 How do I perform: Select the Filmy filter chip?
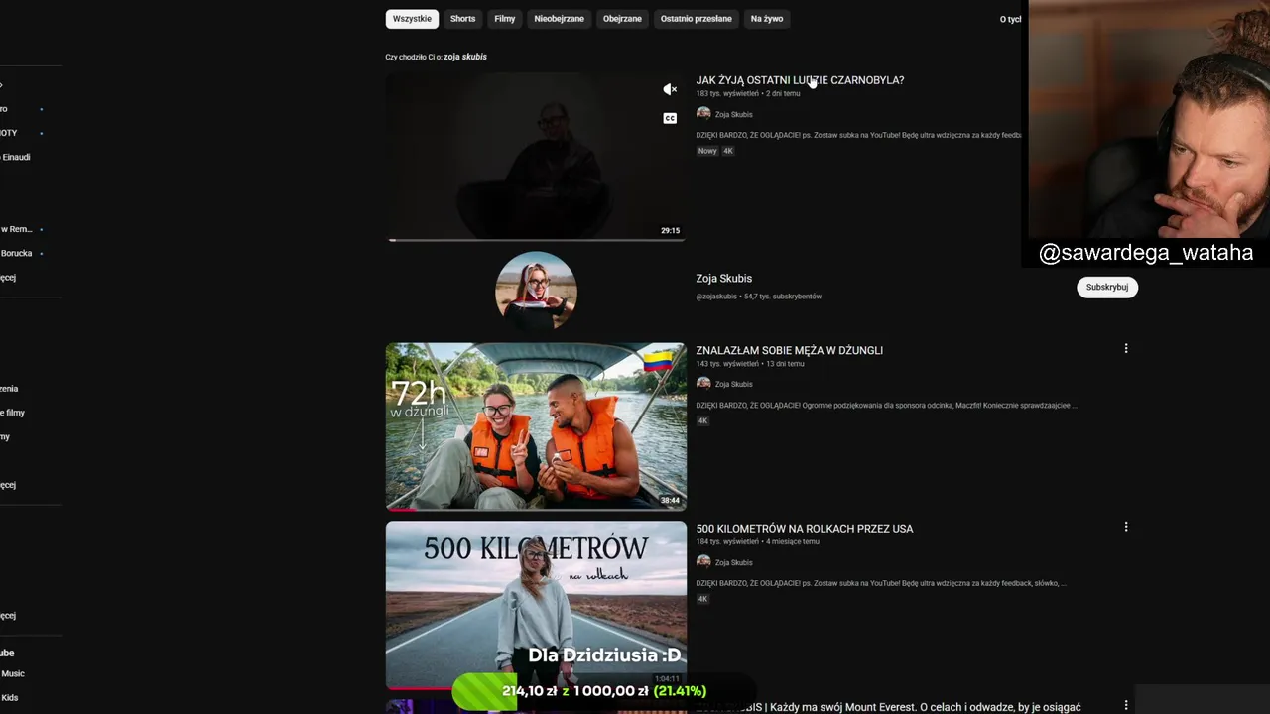coord(505,19)
